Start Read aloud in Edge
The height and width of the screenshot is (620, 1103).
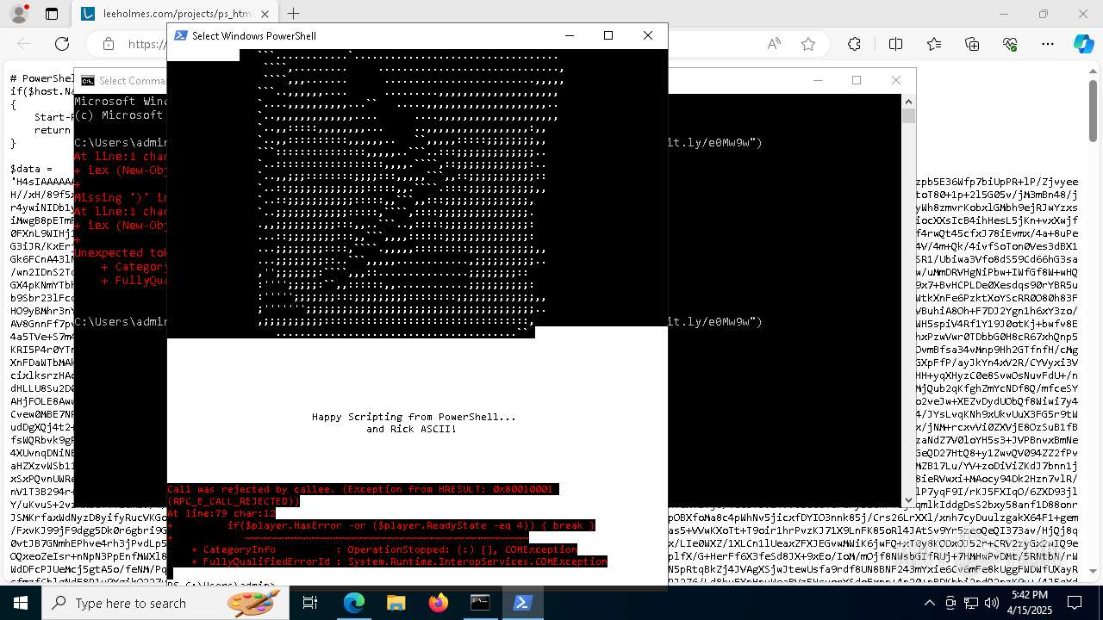(774, 44)
